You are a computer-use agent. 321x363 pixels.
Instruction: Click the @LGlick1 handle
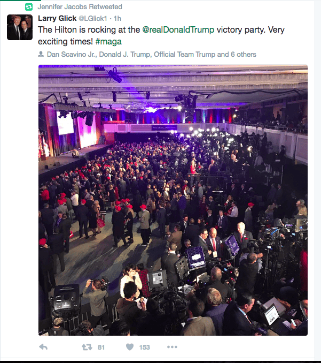tap(93, 19)
